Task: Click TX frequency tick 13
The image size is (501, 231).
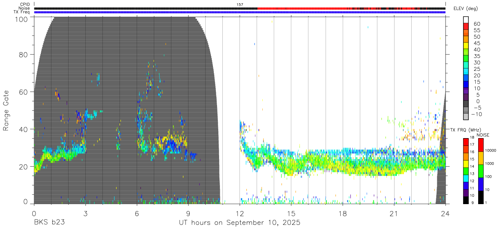Action: pyautogui.click(x=472, y=174)
